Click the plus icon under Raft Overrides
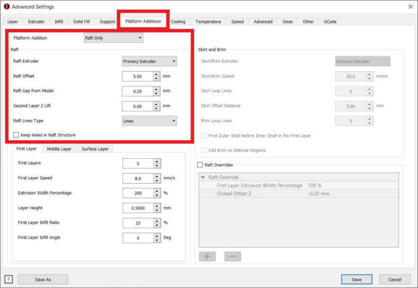Viewport: 418px width, 288px height. click(207, 256)
